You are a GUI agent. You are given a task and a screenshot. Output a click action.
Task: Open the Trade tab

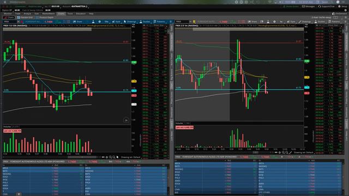click(x=17, y=14)
